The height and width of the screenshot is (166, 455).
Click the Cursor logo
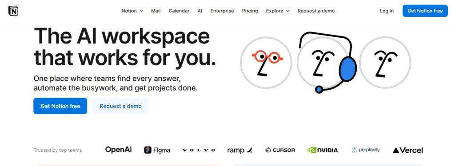click(280, 150)
